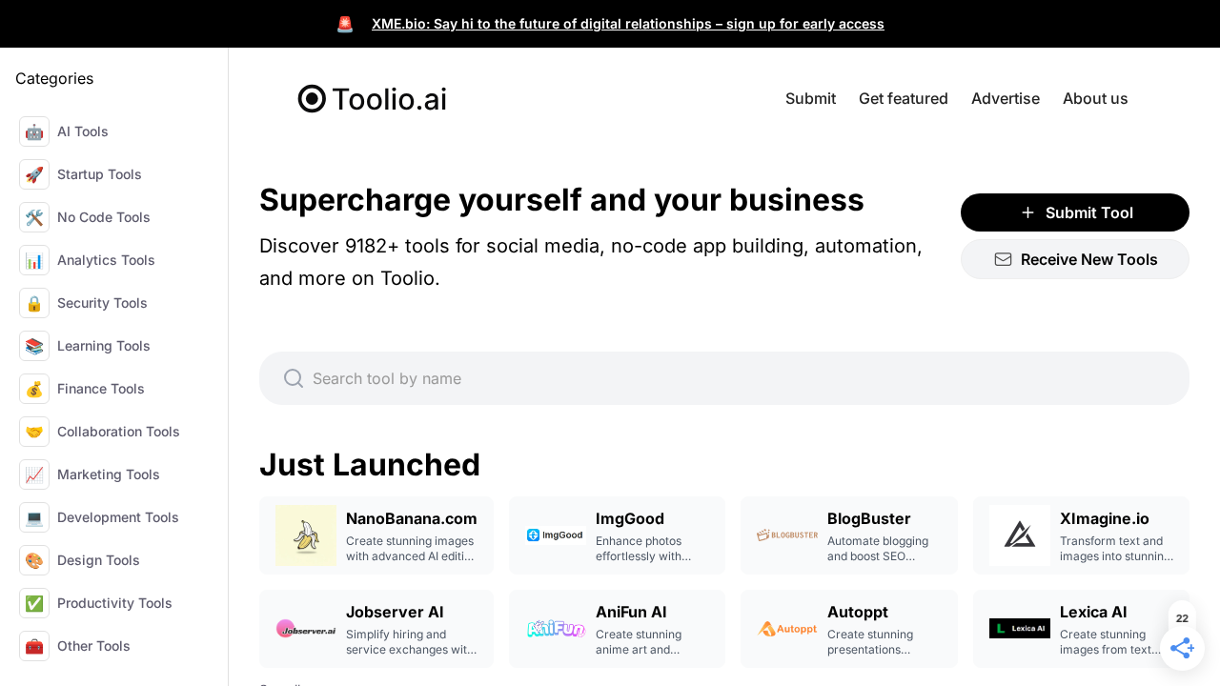Click the Toolio.ai logo
Screen dimensions: 1220x686
372,98
